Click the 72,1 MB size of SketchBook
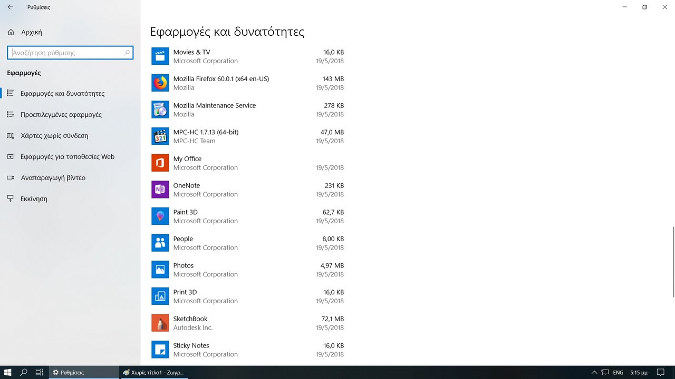The height and width of the screenshot is (379, 675). coord(332,319)
